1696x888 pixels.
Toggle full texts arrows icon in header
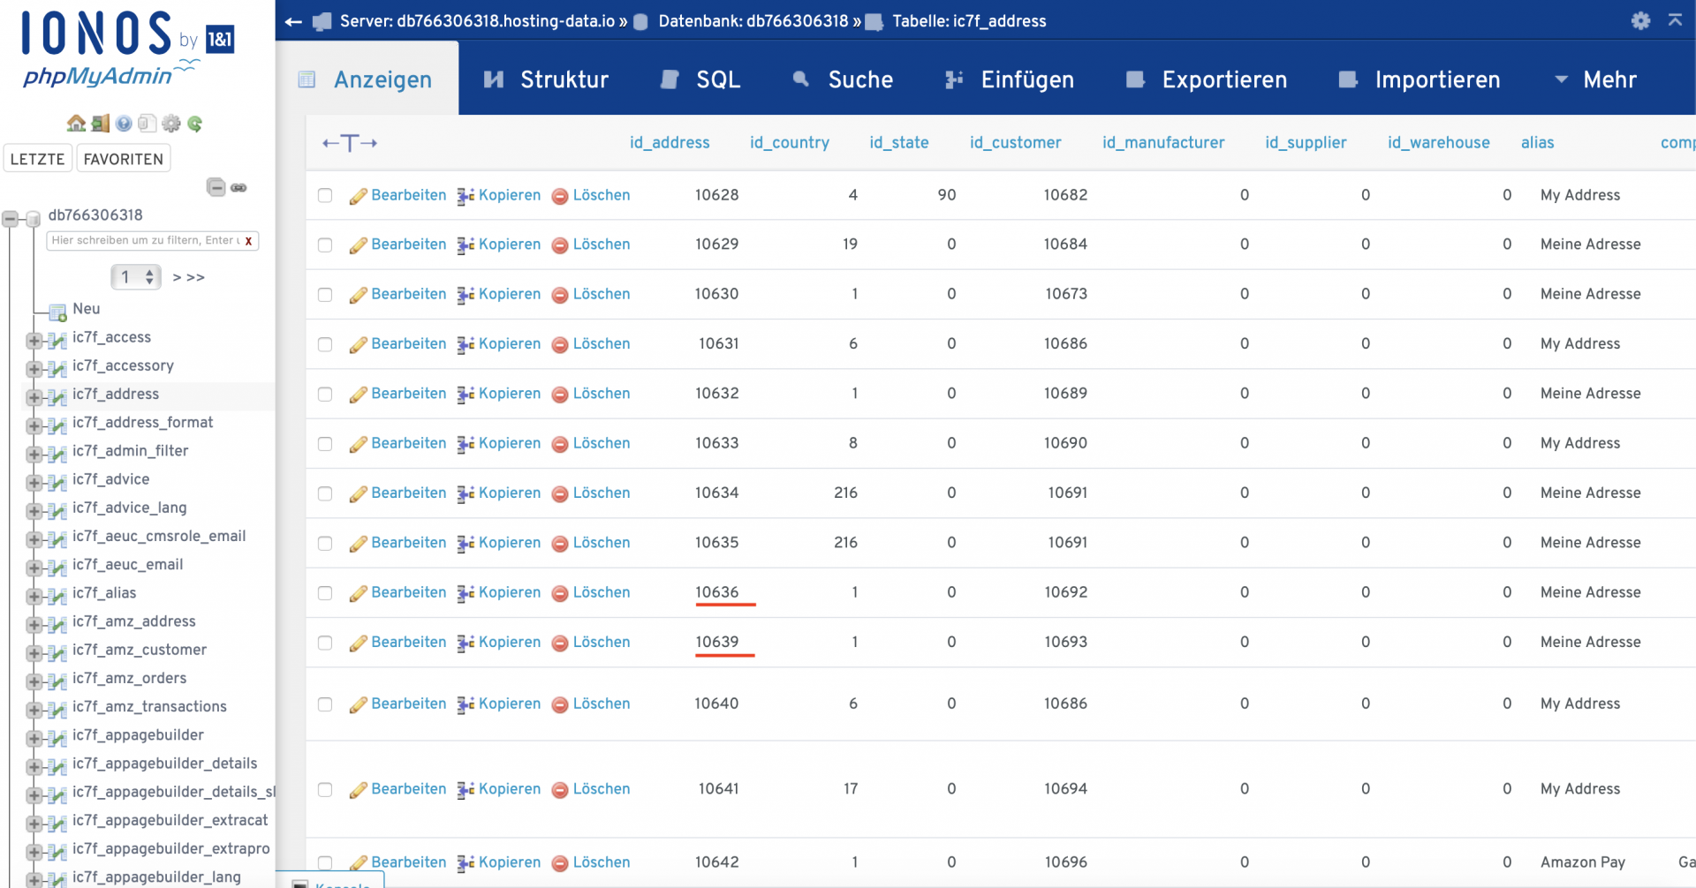click(350, 143)
